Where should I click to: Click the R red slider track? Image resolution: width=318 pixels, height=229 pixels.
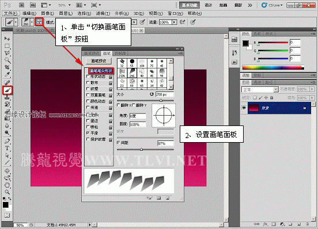[273, 43]
